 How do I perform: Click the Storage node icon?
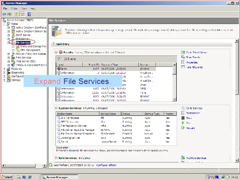coord(9,80)
